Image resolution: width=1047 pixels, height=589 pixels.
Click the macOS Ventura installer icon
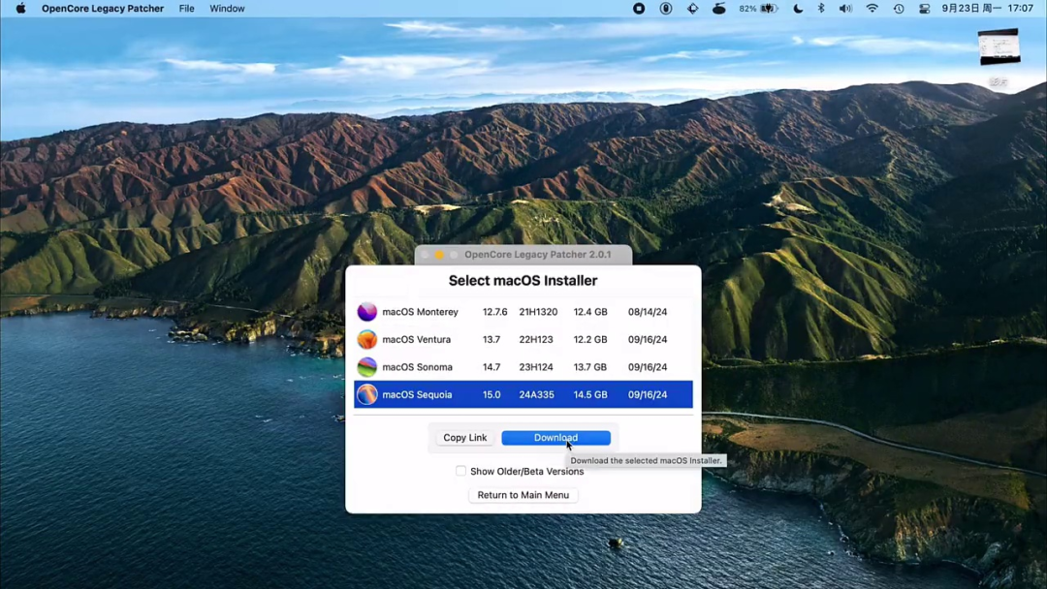[x=366, y=339]
